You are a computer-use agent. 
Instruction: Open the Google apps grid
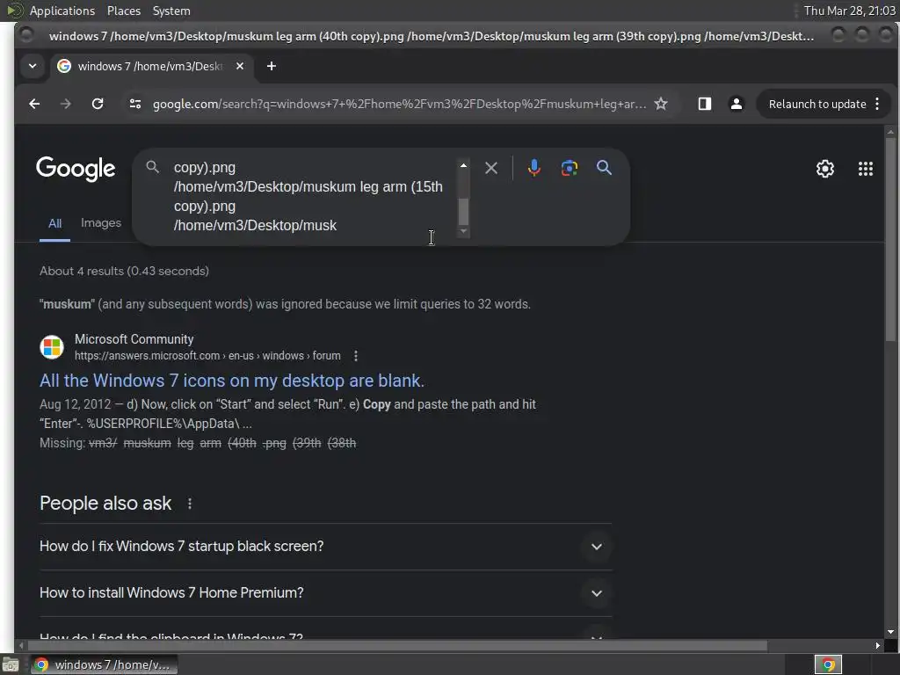(x=866, y=169)
